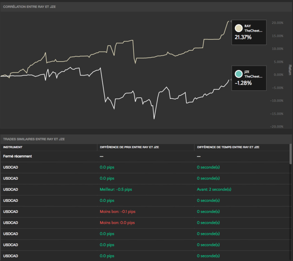Click the beige RAY legend color circle
This screenshot has height=261, width=293.
coord(238,28)
